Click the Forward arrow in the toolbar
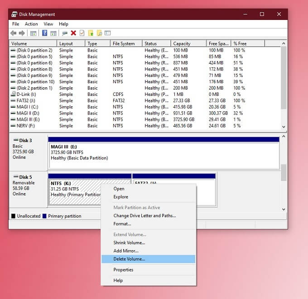This screenshot has height=299, width=308. coord(22,33)
